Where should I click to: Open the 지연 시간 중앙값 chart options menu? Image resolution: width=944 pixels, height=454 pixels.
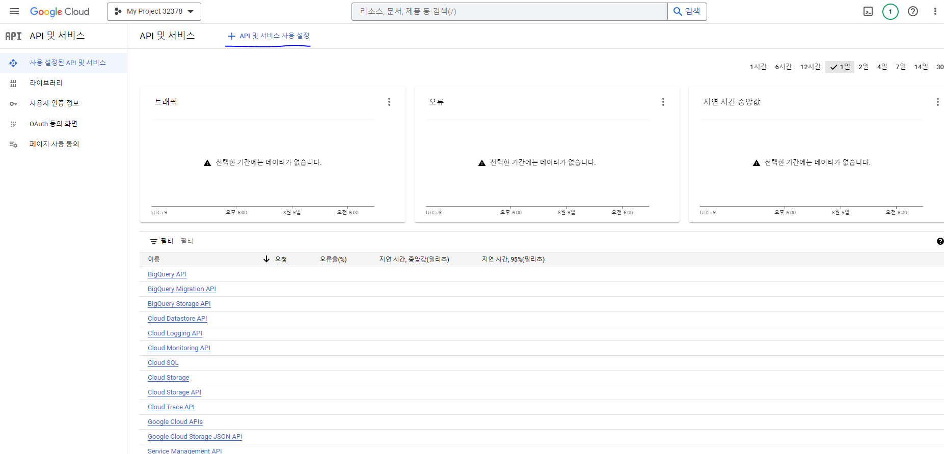click(x=937, y=102)
